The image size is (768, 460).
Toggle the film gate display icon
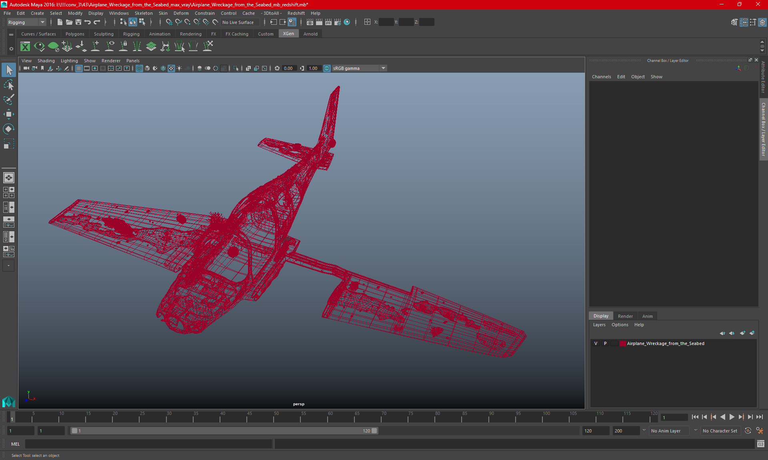pyautogui.click(x=87, y=68)
